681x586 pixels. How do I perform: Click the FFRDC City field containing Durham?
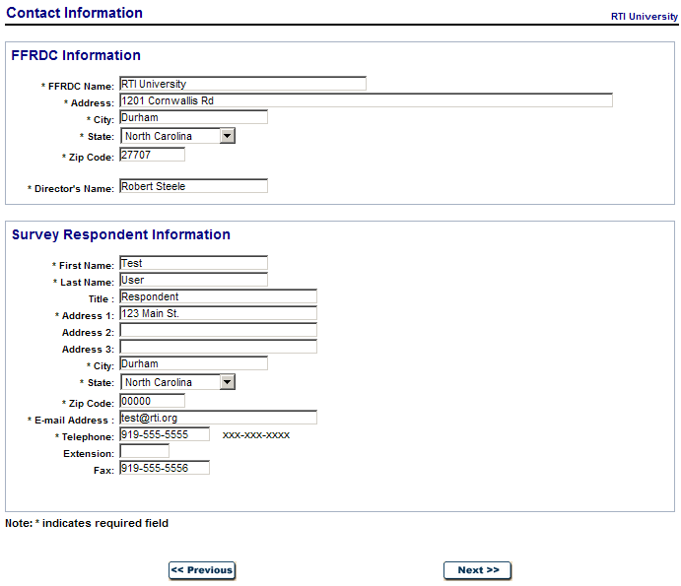(x=193, y=117)
